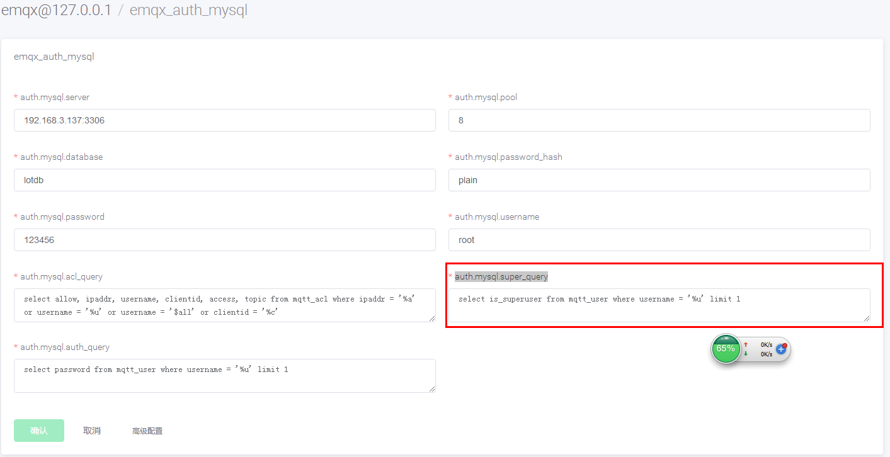Click the upload speed arrow on network widget
890x457 pixels.
(x=746, y=344)
